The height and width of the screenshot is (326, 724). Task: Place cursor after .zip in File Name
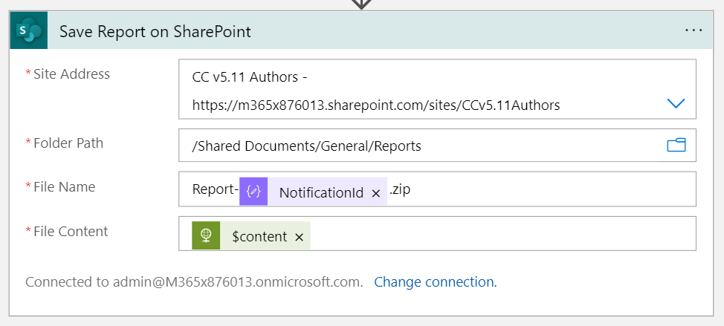pos(411,189)
